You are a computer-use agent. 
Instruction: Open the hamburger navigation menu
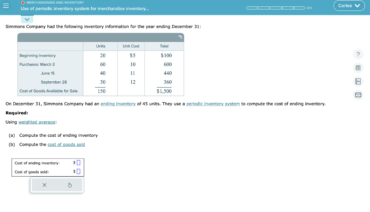coord(6,6)
